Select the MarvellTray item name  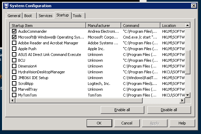coord(28,89)
